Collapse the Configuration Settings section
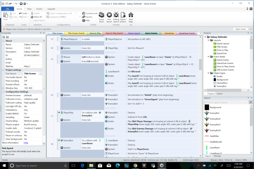Screen dimensions: 254x169 3,92
